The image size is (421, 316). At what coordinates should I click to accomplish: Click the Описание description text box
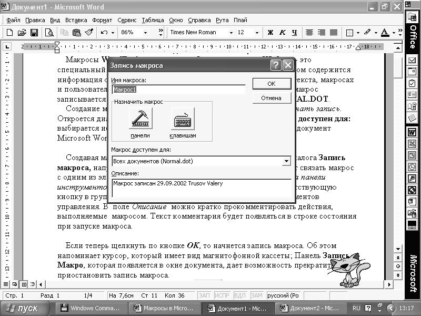[202, 188]
